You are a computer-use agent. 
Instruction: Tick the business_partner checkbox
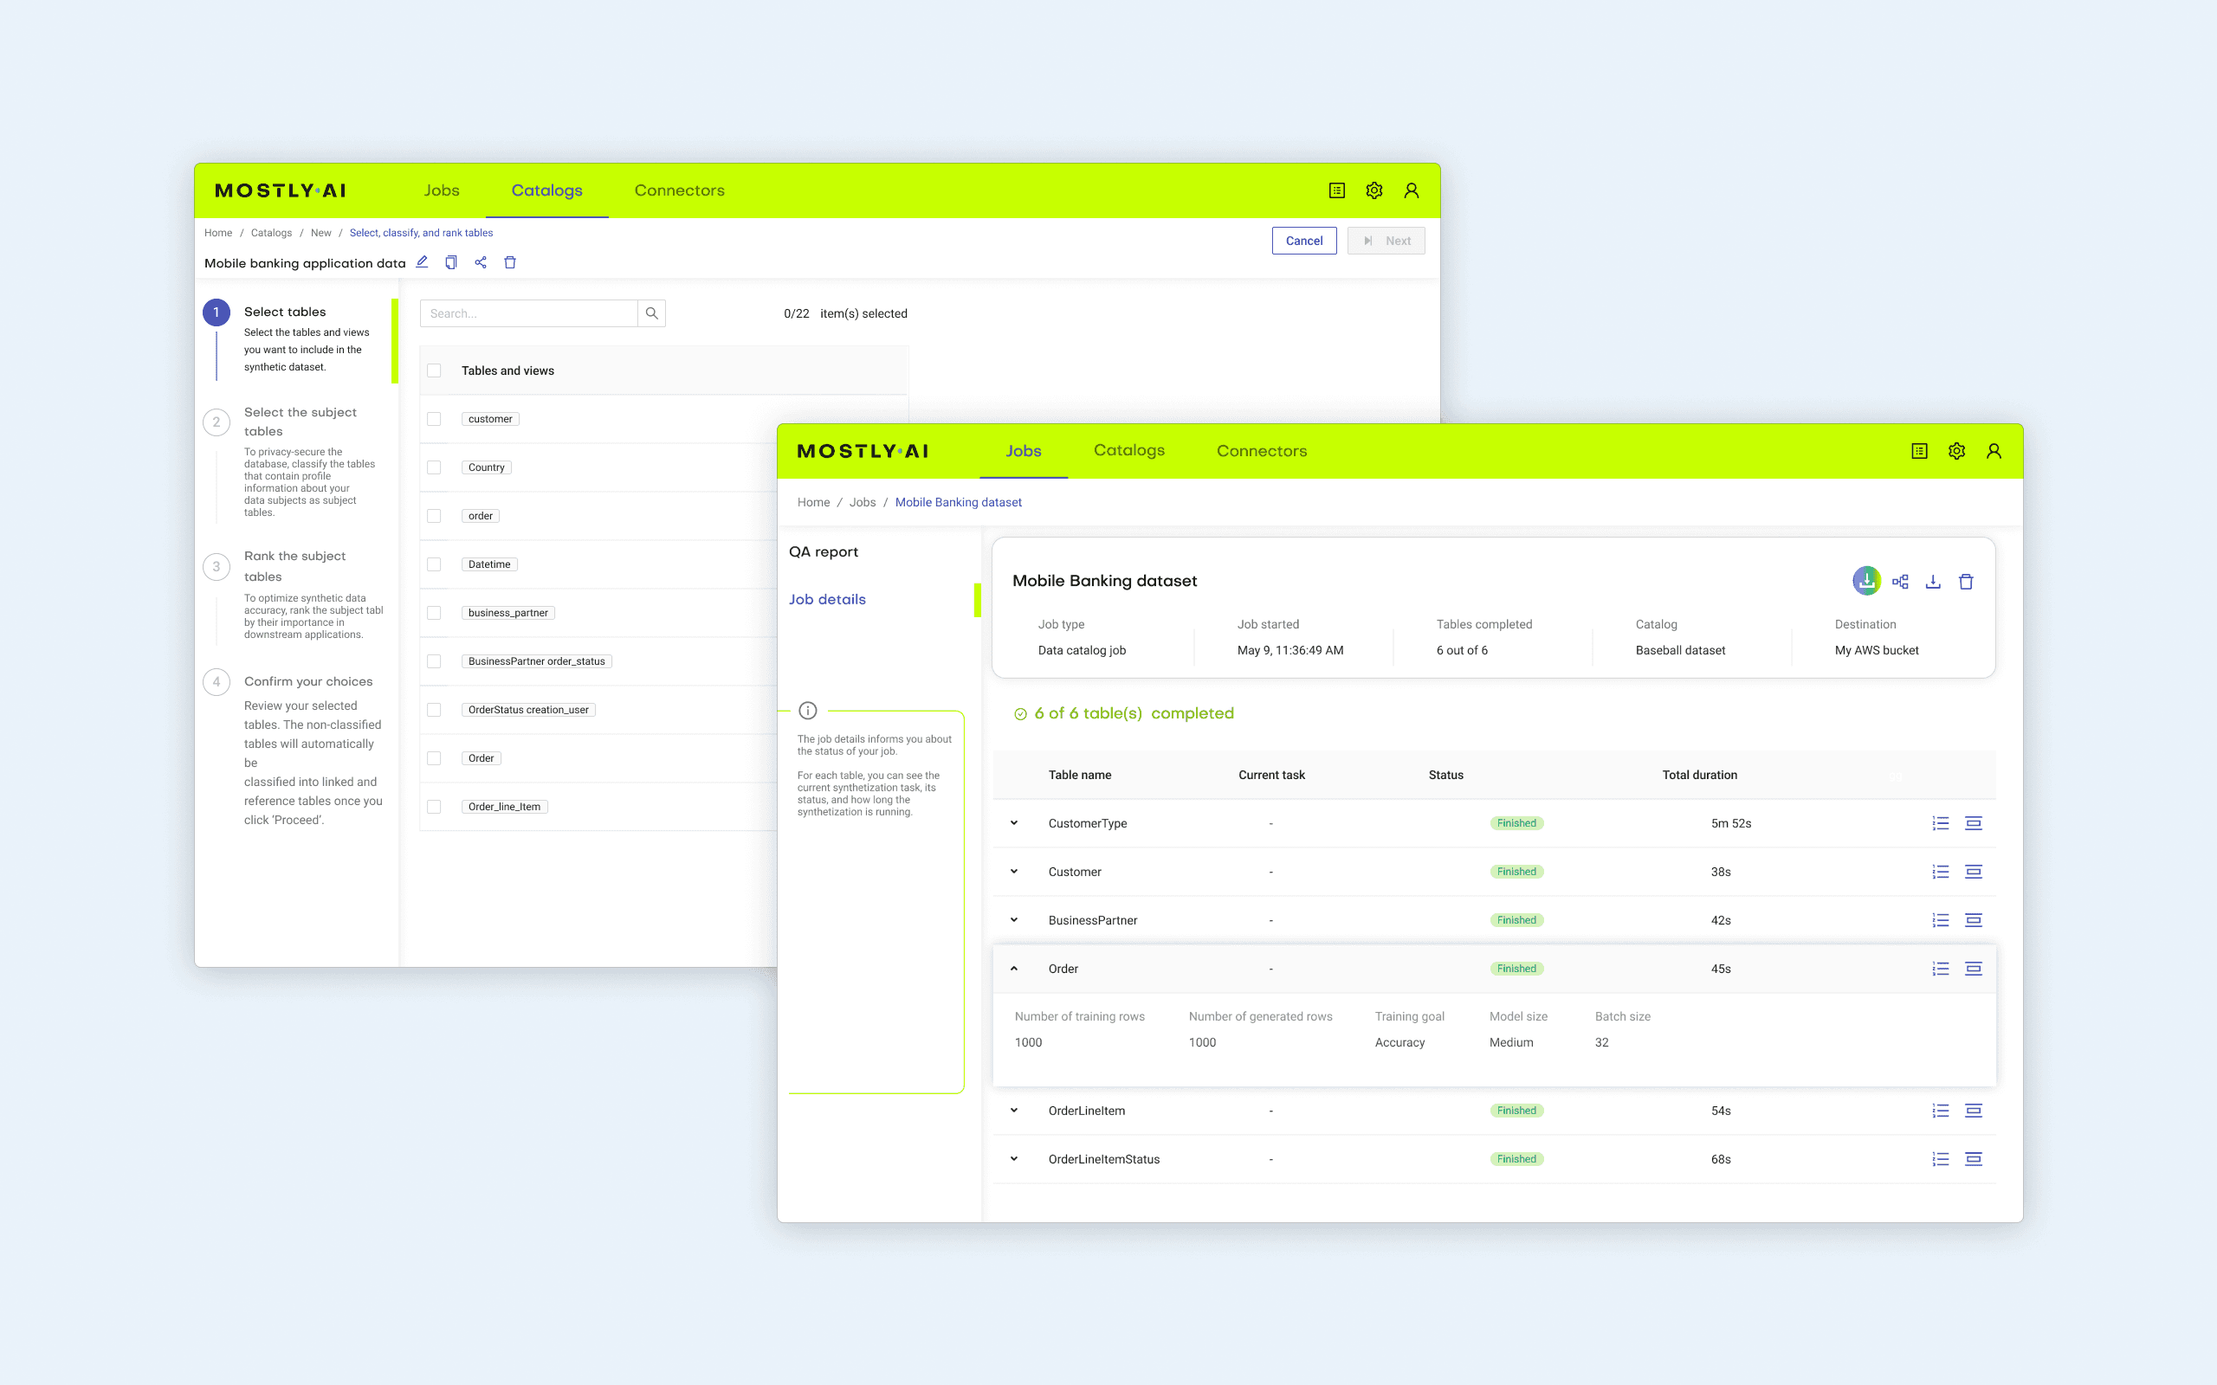click(434, 613)
